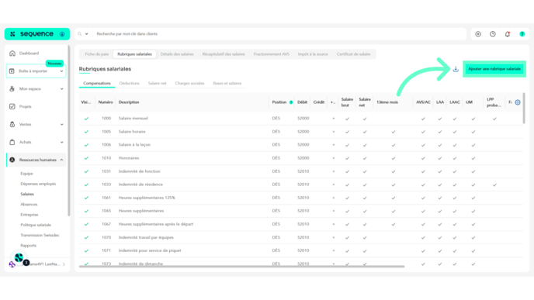Click the green dot beside Position header
Viewport: 534px width, 300px height.
291,102
